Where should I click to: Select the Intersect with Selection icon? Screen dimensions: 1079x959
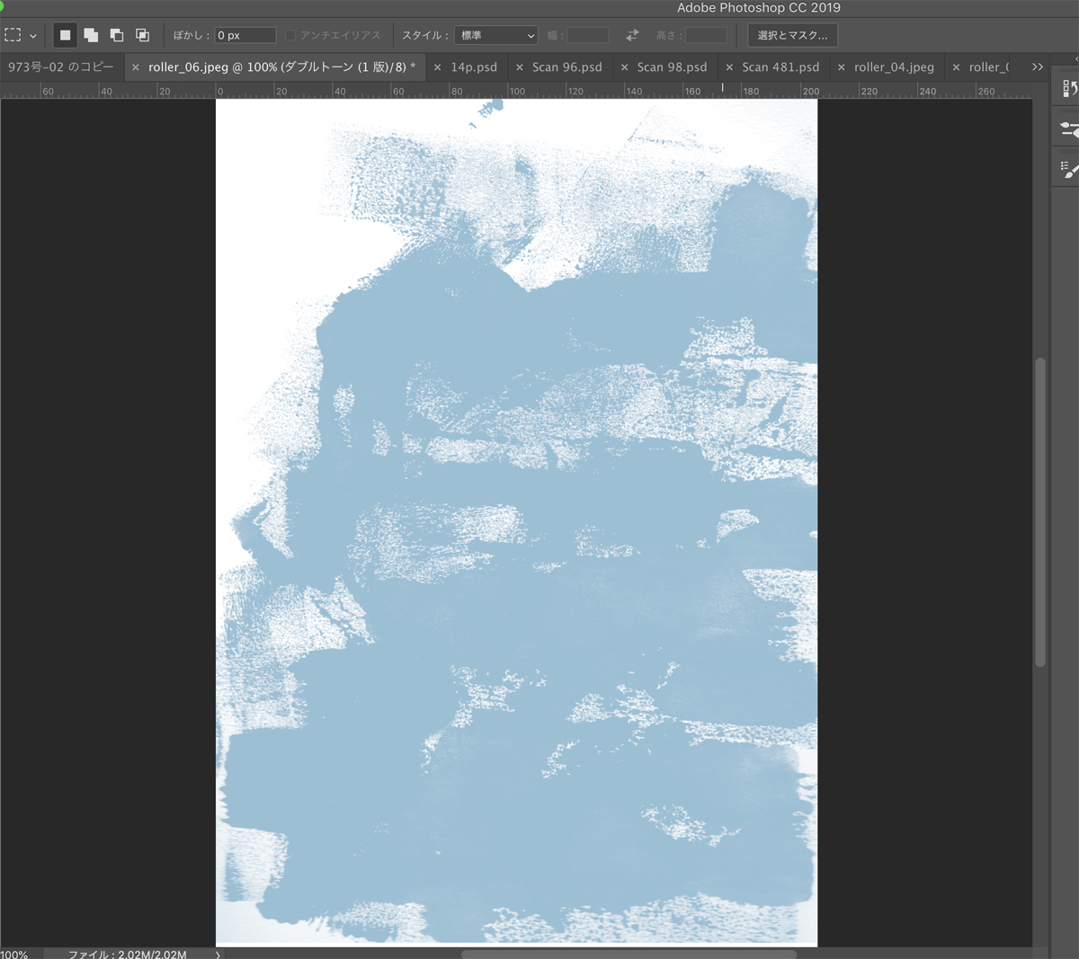click(x=142, y=35)
